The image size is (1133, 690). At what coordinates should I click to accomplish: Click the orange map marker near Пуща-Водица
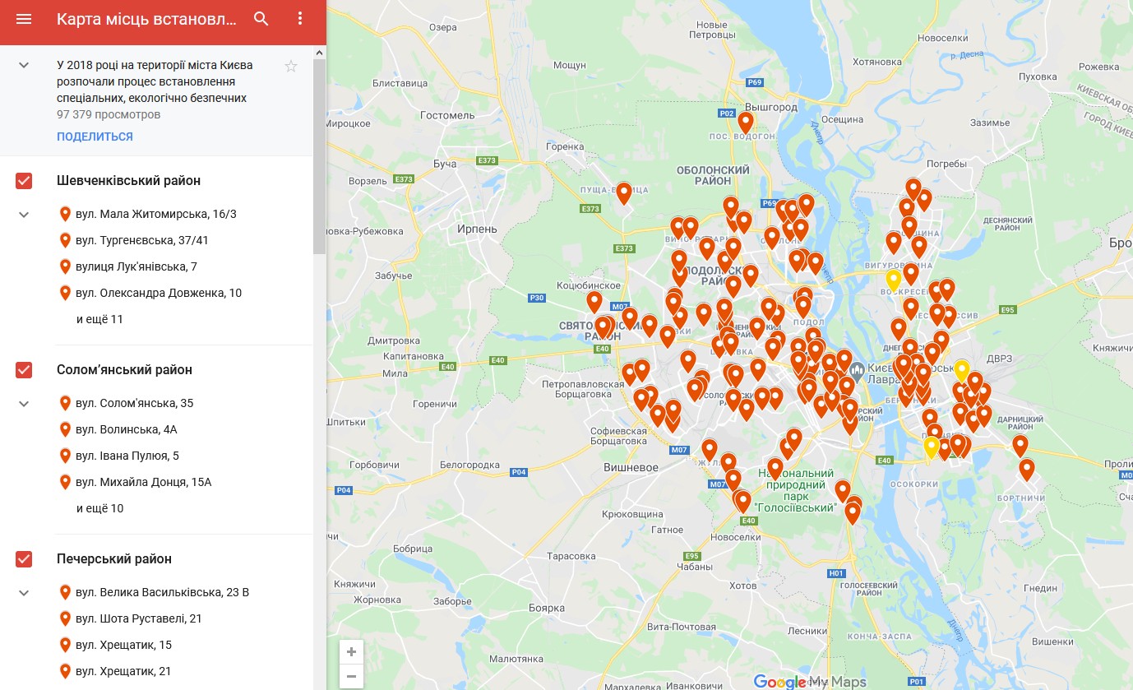(624, 193)
